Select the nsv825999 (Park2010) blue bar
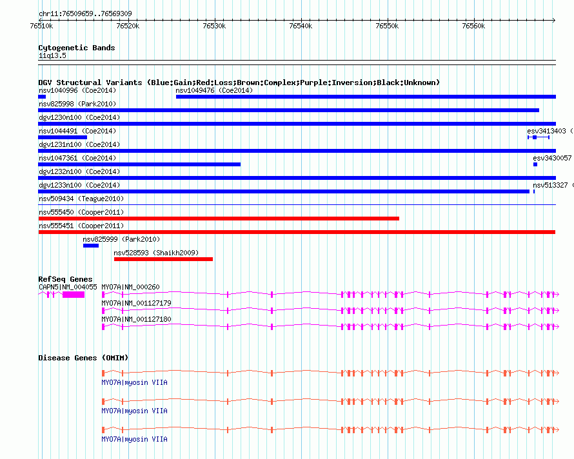The height and width of the screenshot is (459, 574). [91, 246]
